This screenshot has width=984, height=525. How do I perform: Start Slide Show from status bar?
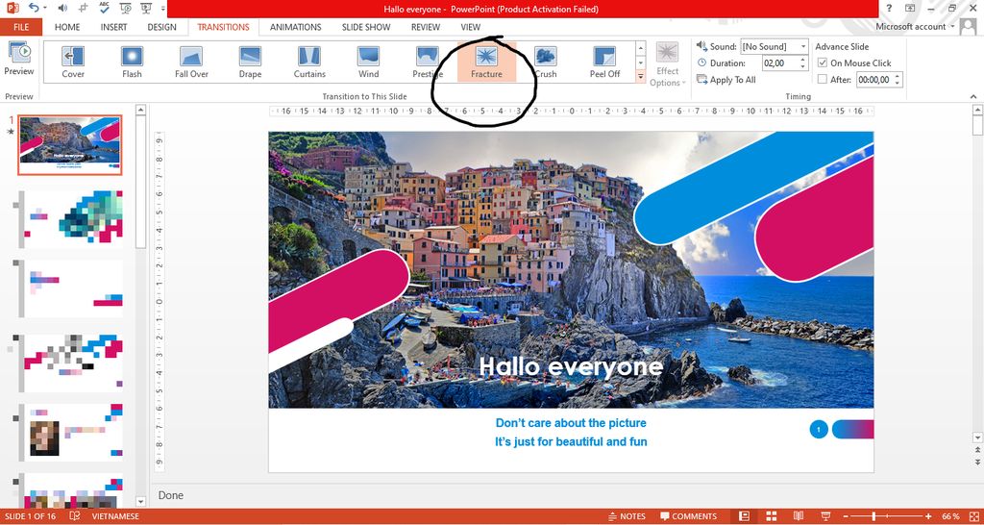click(x=825, y=516)
